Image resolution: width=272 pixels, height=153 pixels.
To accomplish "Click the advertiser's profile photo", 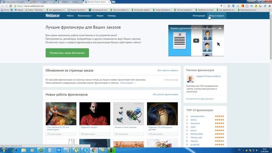I will coord(190,79).
